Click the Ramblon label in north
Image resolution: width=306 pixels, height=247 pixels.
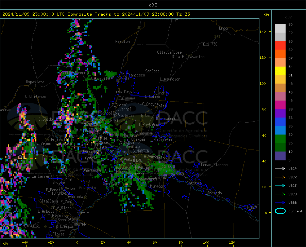122,41
